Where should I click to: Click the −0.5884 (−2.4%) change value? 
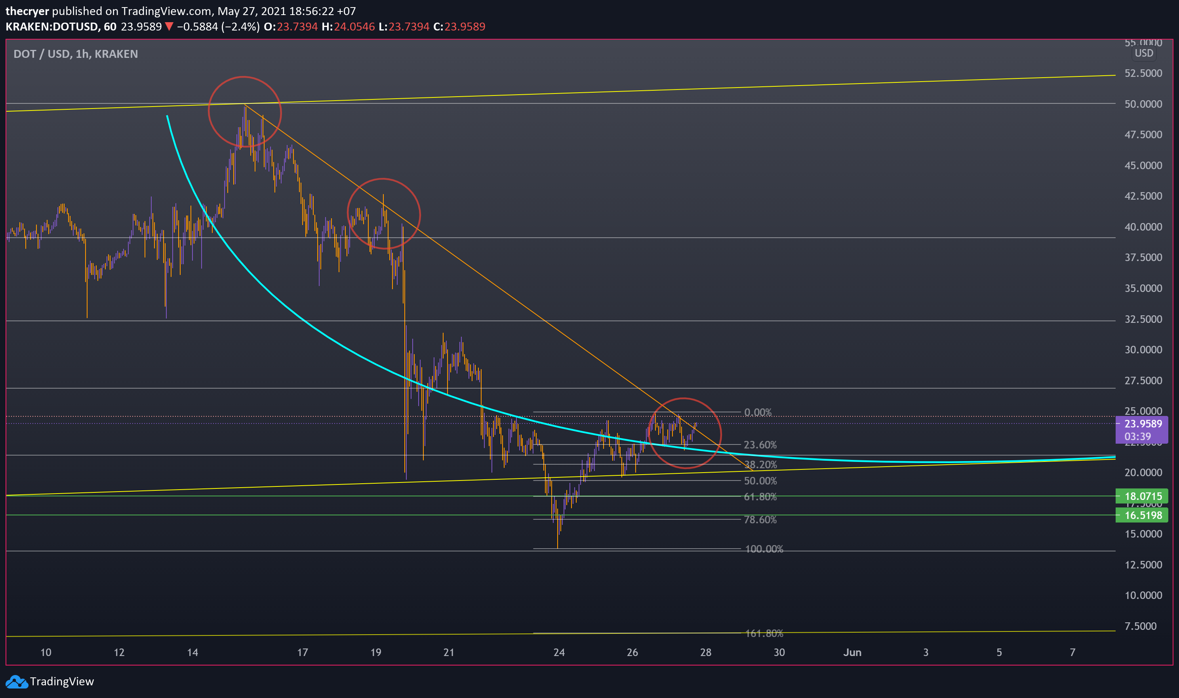tap(218, 26)
